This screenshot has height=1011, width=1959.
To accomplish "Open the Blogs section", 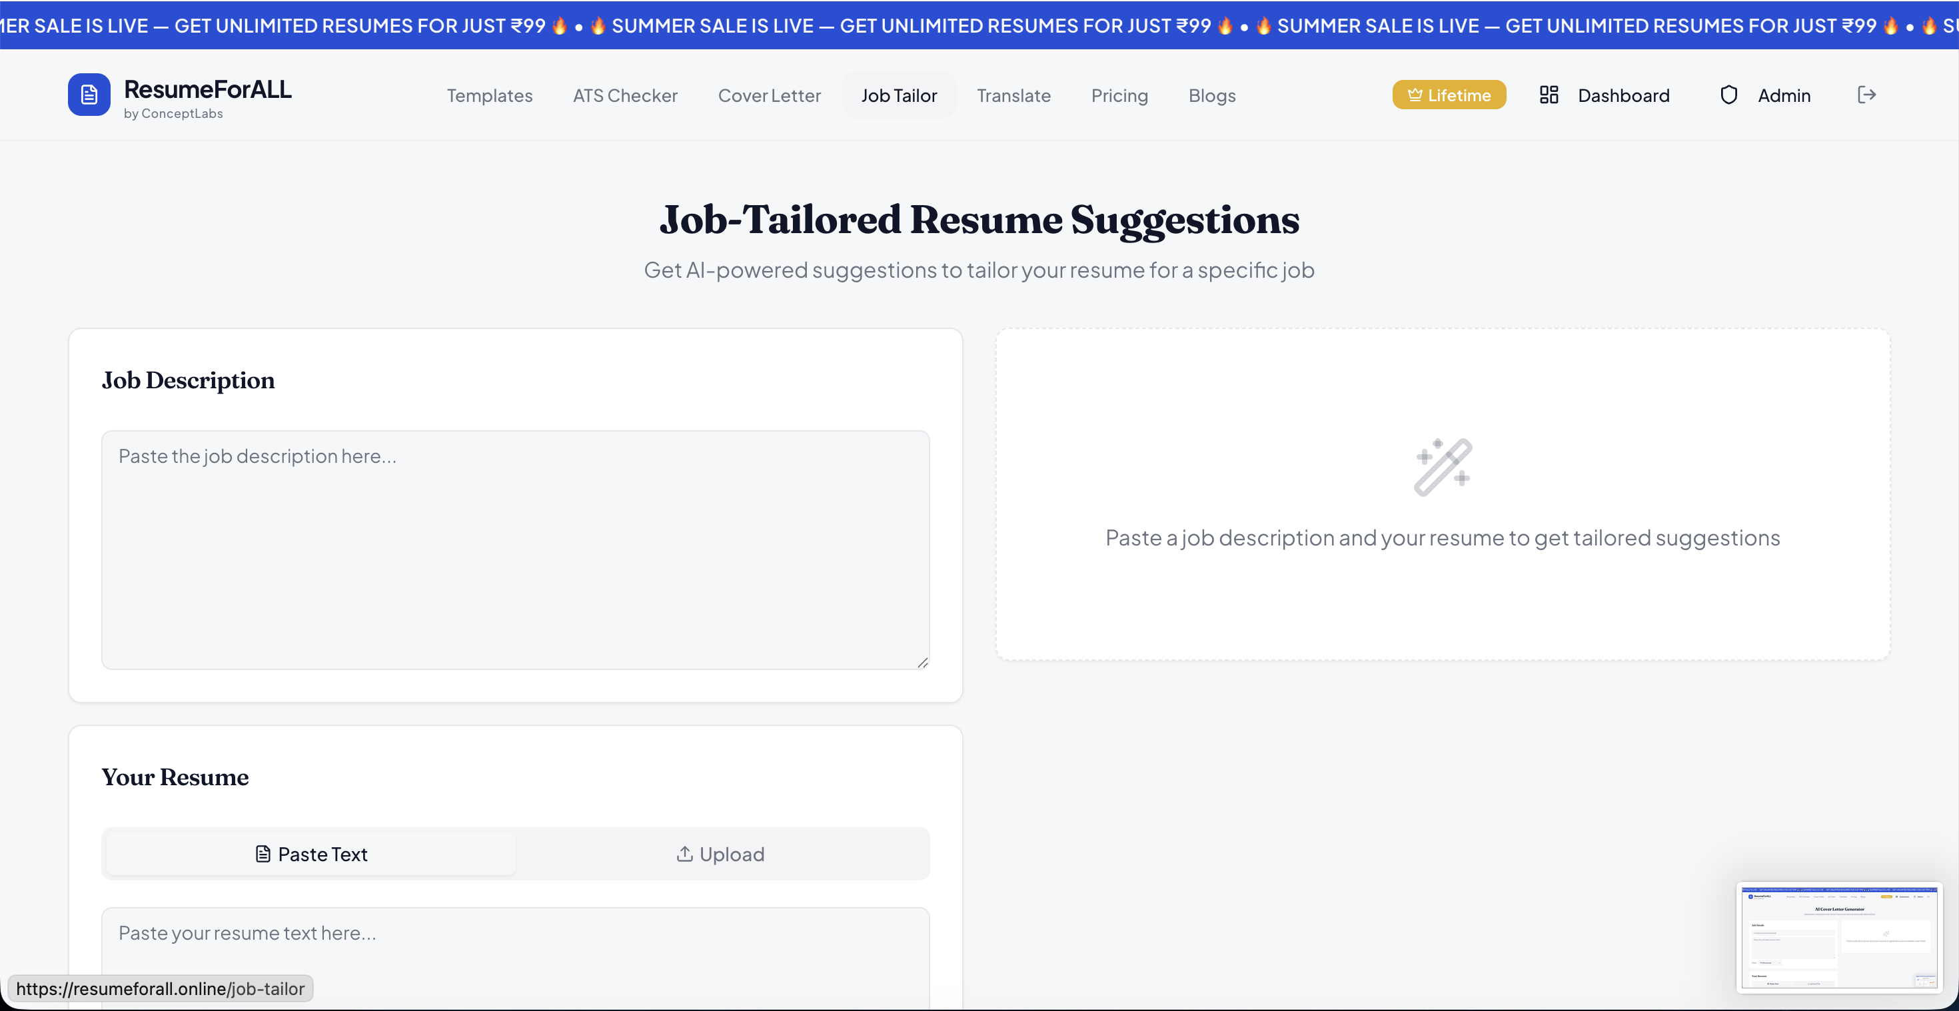I will (x=1211, y=95).
